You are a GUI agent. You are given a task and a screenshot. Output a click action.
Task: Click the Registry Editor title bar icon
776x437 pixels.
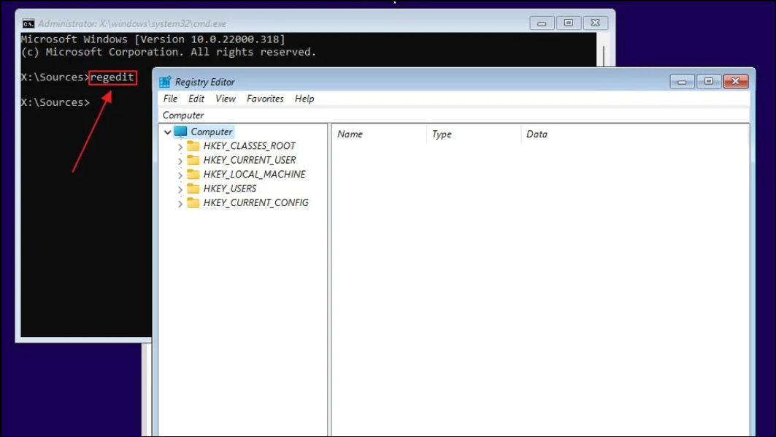click(x=165, y=81)
